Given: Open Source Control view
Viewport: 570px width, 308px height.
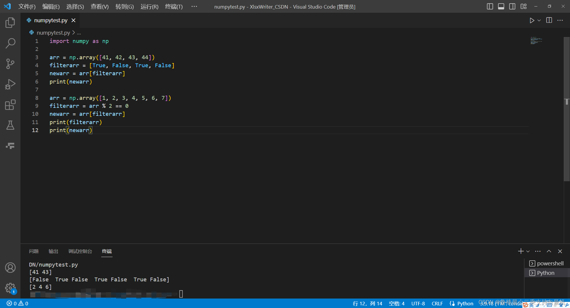Looking at the screenshot, I should click(x=10, y=64).
